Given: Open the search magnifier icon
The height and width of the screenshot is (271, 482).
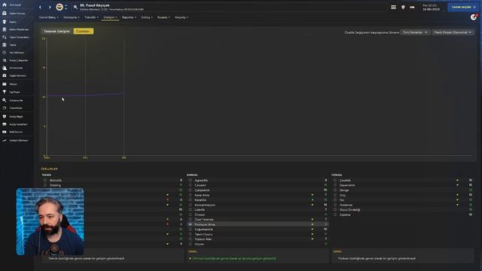Looking at the screenshot, I should point(75,7).
